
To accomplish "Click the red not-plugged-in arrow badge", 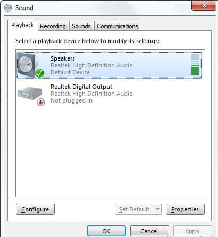I will [x=41, y=102].
